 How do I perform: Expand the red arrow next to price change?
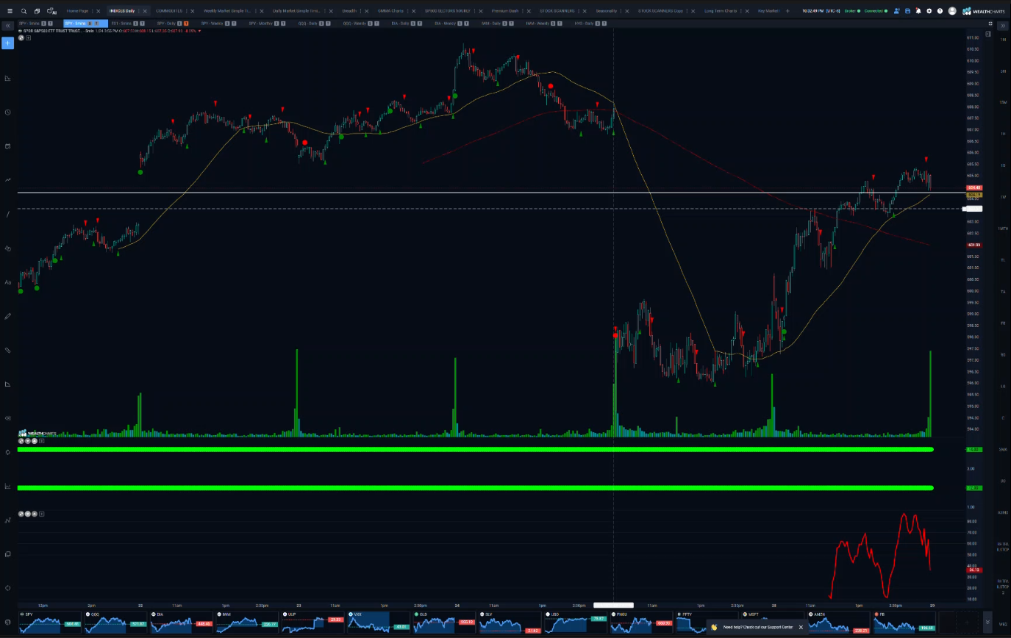(x=199, y=31)
